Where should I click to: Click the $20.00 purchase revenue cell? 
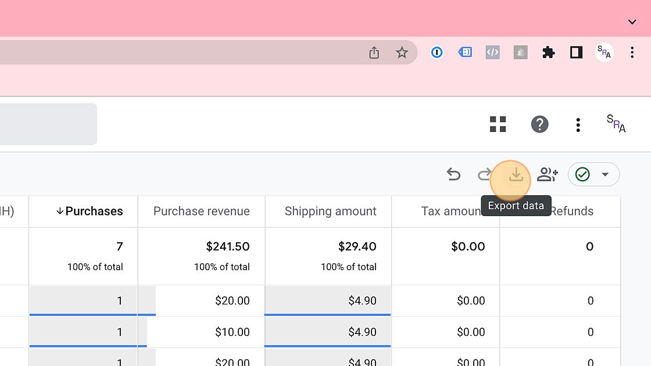click(232, 301)
